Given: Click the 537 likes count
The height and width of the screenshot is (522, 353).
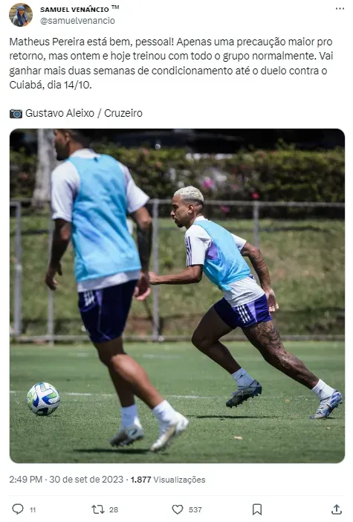Looking at the screenshot, I should tap(195, 509).
